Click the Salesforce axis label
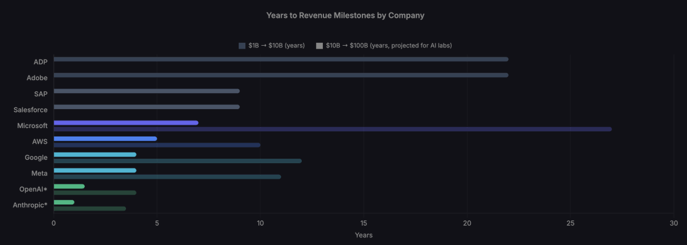687x245 pixels. [x=31, y=110]
